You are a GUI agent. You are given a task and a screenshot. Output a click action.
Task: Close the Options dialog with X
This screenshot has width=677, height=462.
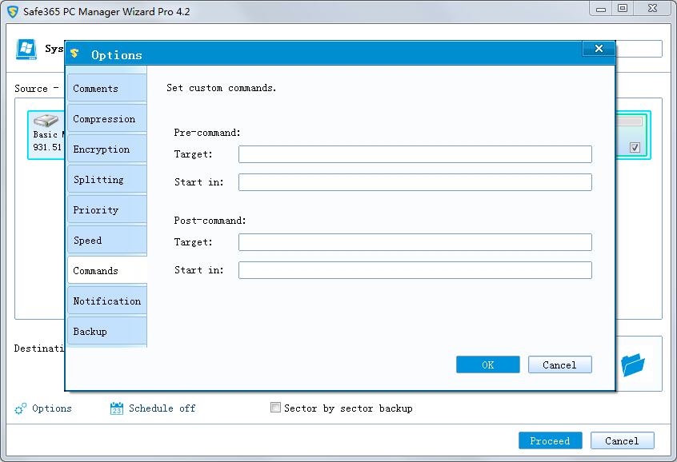pos(599,50)
